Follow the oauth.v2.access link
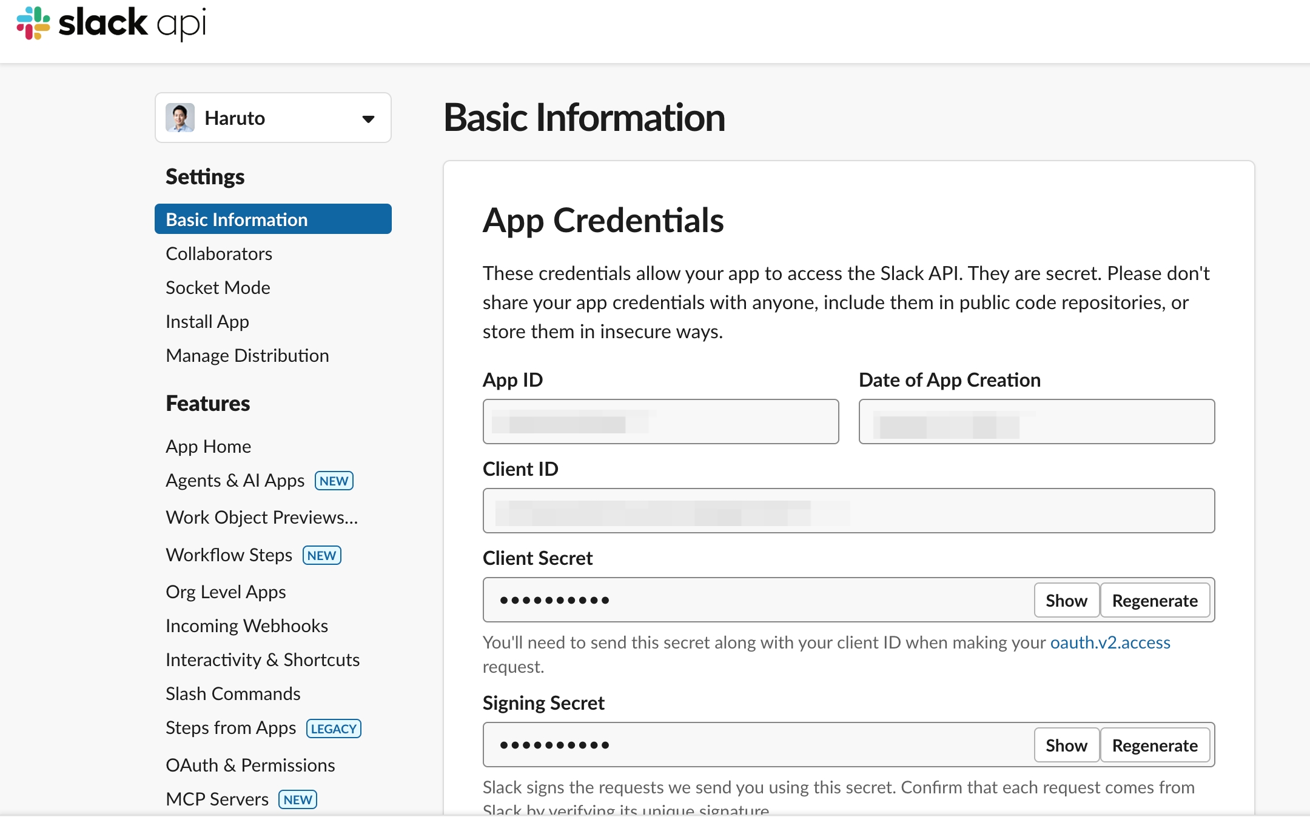1310x817 pixels. pyautogui.click(x=1110, y=642)
